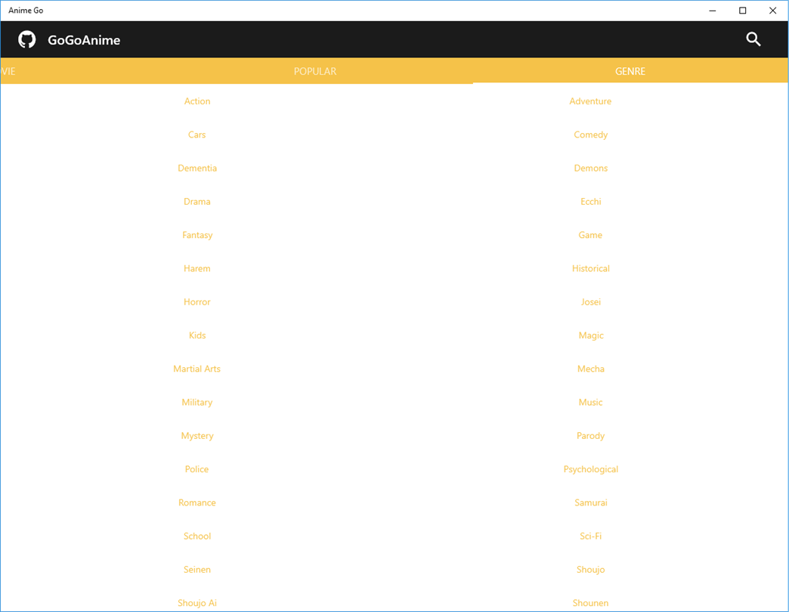Click the GitHub octocat logo icon

coord(27,40)
